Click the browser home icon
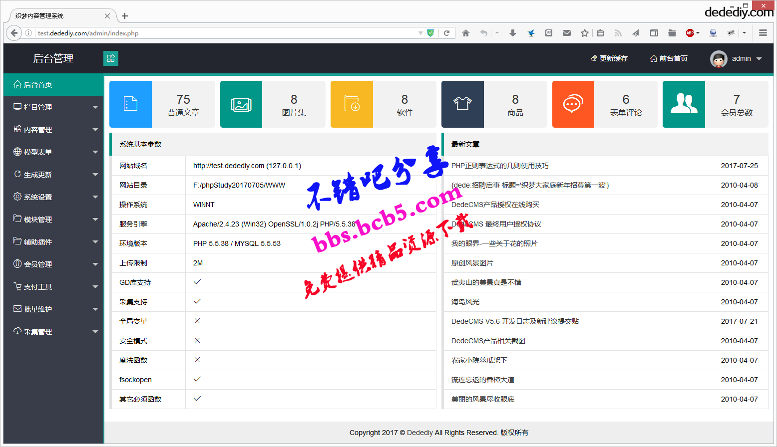 click(x=466, y=33)
